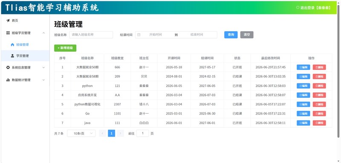Click the 新增班级 green button
The width and height of the screenshot is (341, 163).
click(x=65, y=48)
